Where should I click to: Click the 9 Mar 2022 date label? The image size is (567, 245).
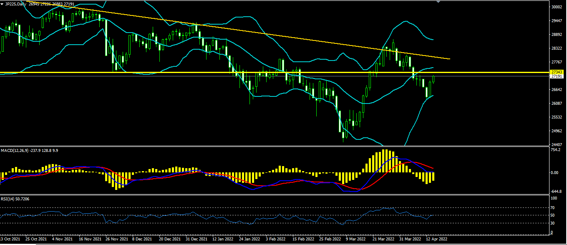coord(355,239)
